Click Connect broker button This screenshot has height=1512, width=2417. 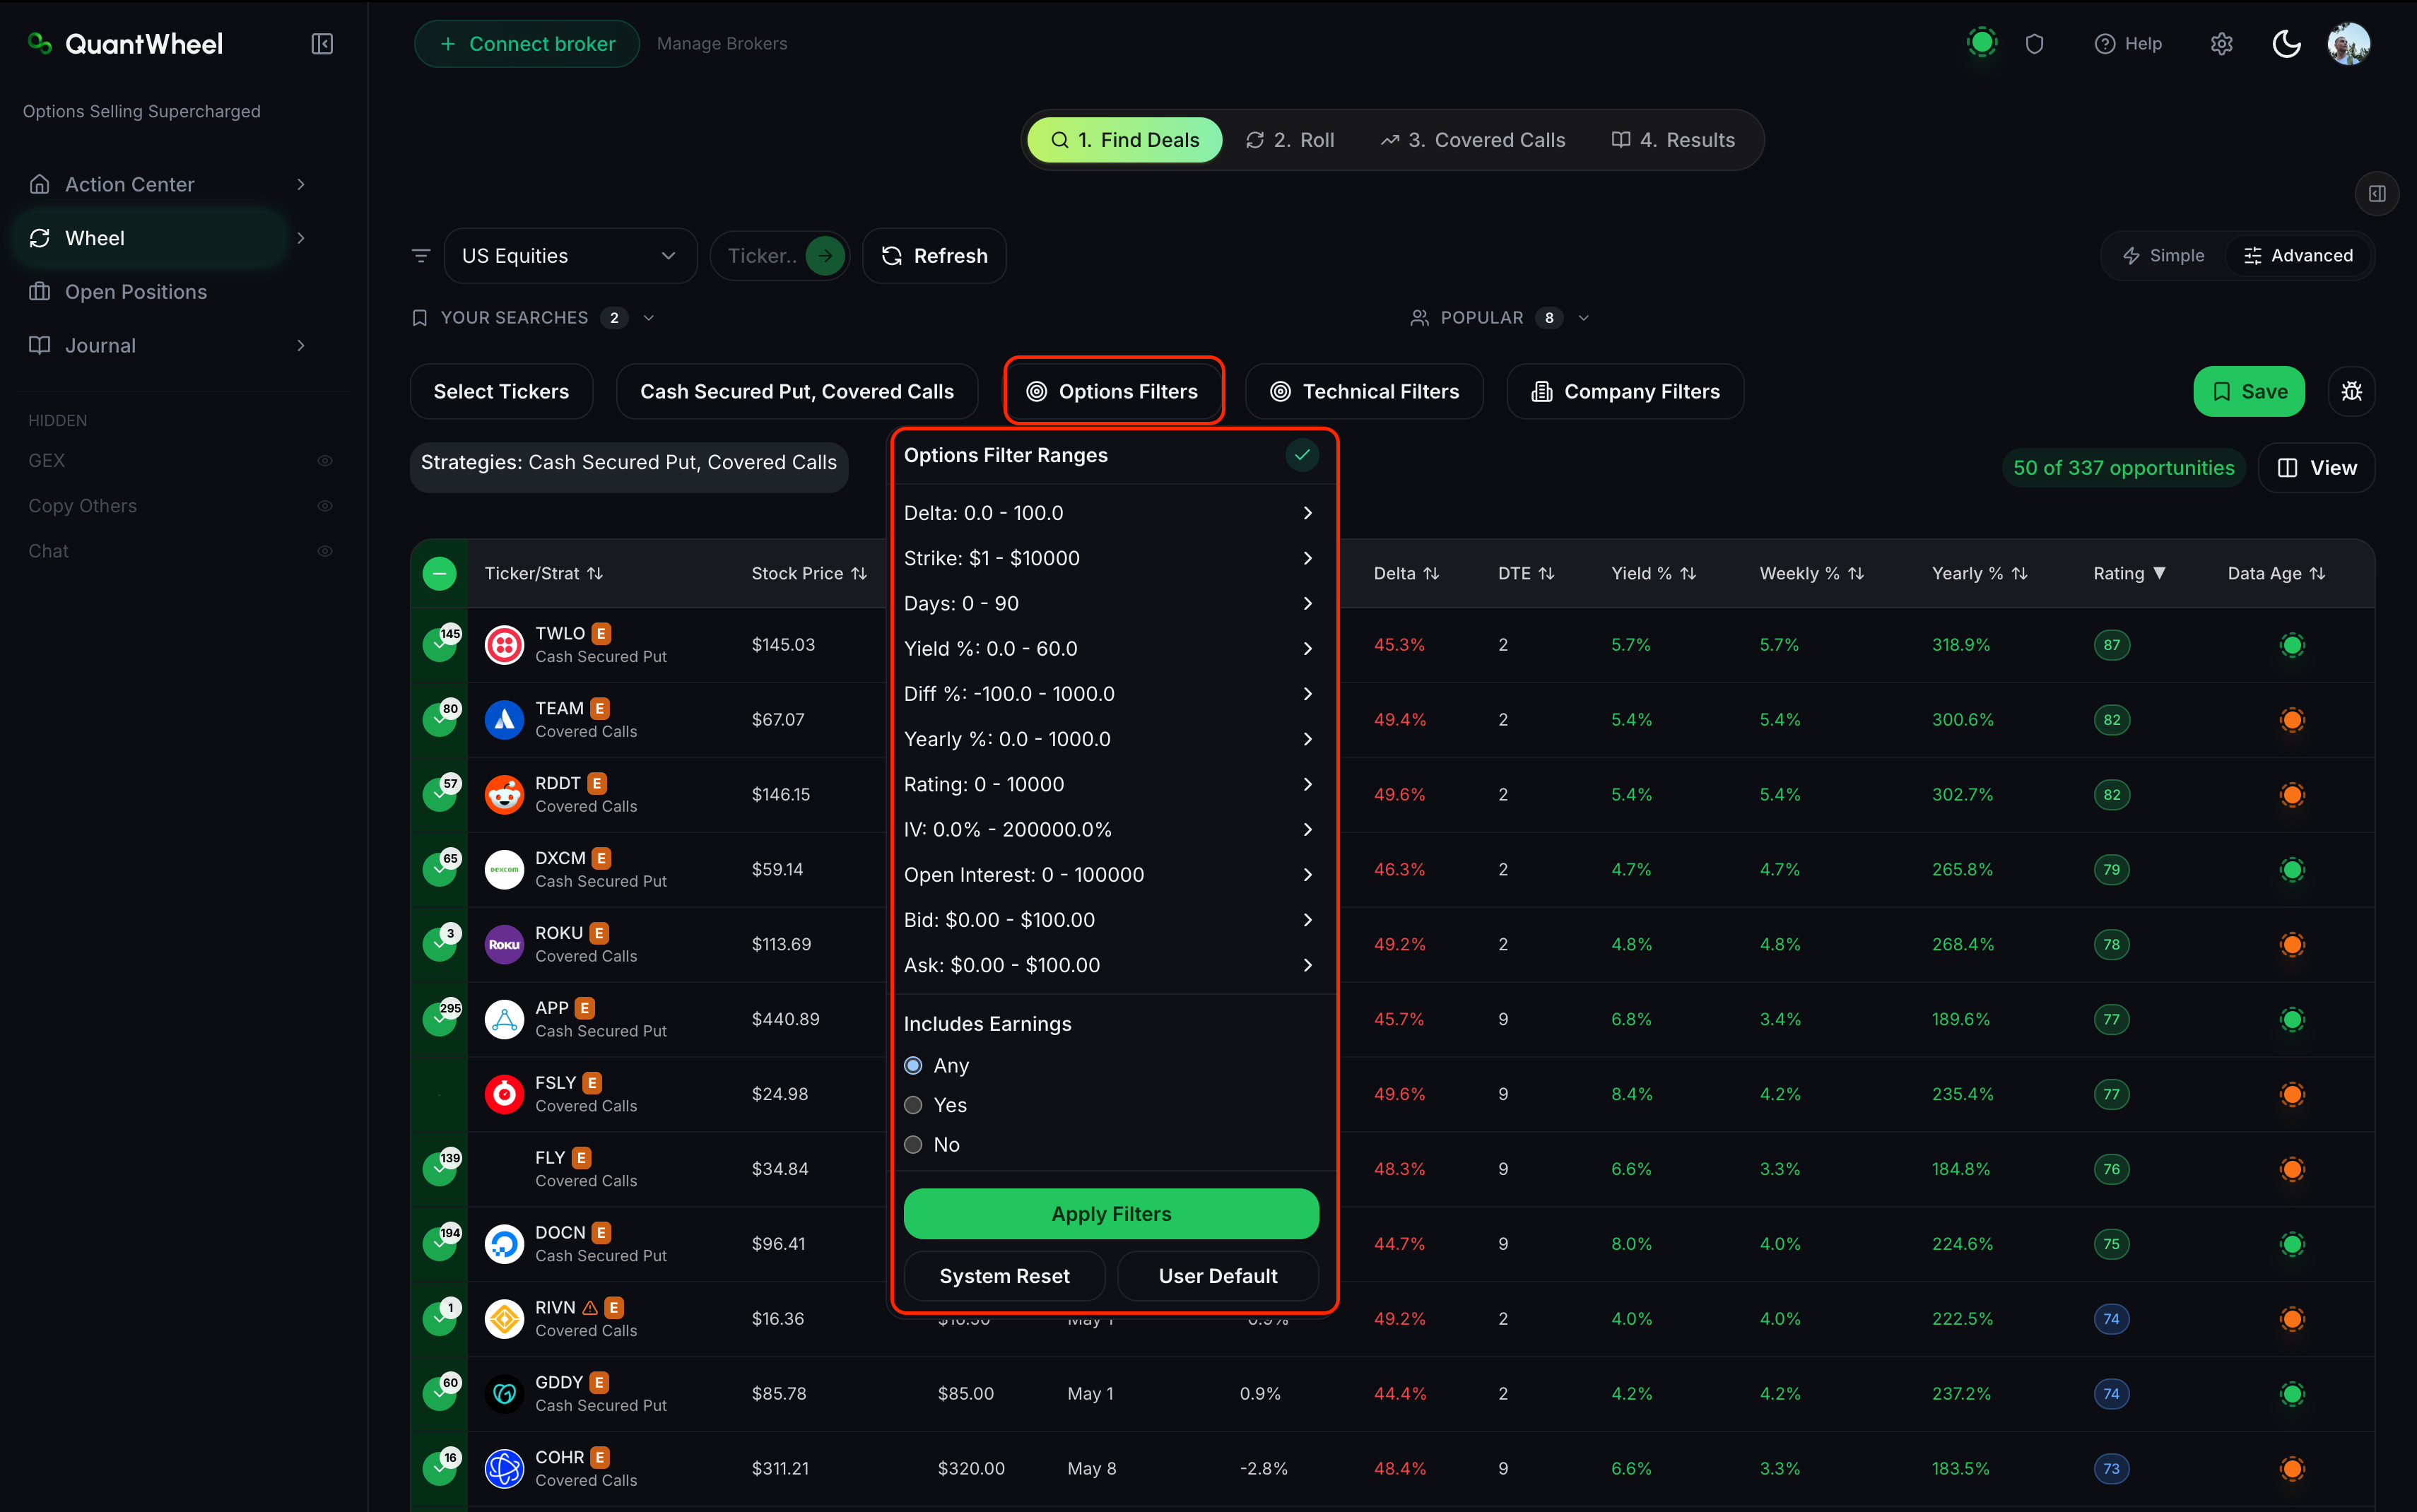tap(527, 44)
